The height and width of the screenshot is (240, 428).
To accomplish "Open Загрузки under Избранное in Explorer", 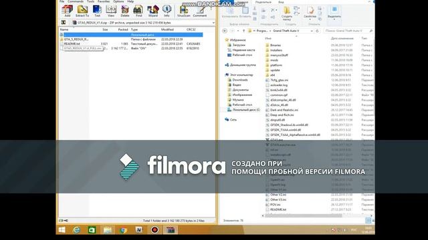I will pos(239,45).
